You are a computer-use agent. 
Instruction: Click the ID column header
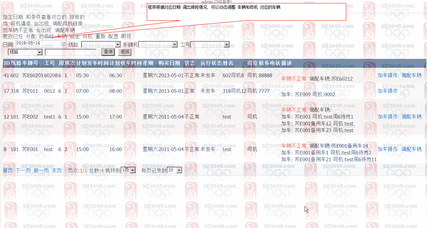click(x=7, y=63)
